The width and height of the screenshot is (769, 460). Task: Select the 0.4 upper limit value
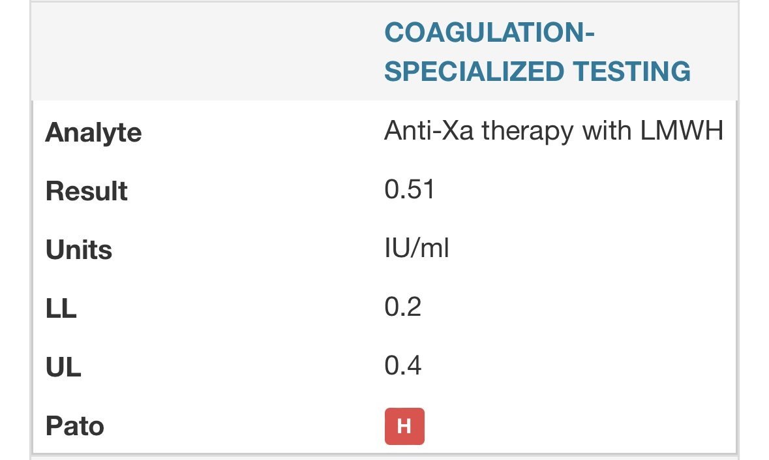click(402, 365)
